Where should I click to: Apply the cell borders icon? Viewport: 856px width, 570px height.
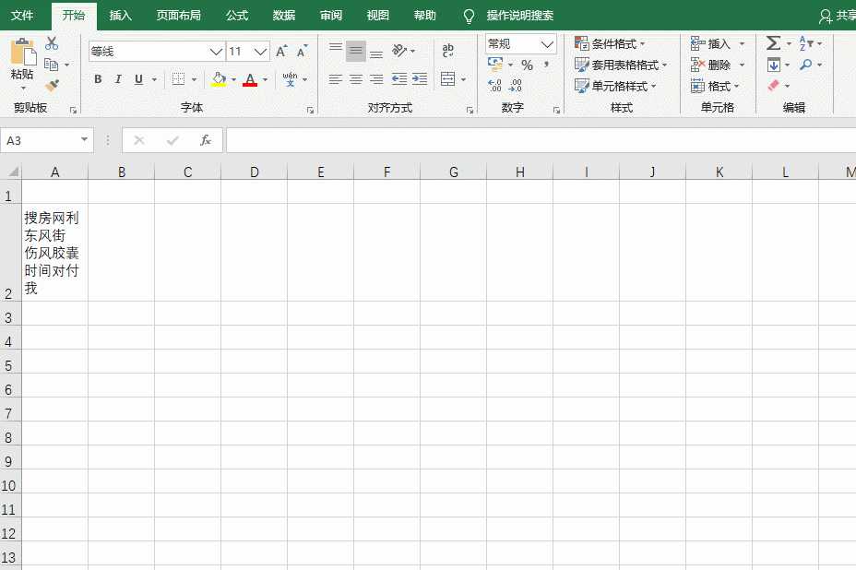point(179,79)
